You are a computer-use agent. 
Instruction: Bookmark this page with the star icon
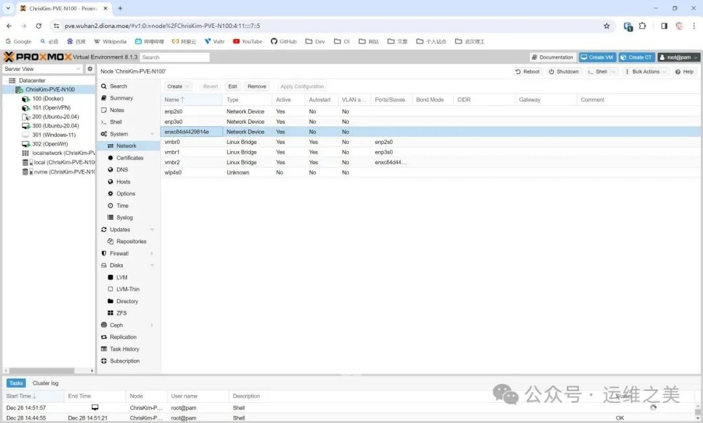[x=607, y=26]
